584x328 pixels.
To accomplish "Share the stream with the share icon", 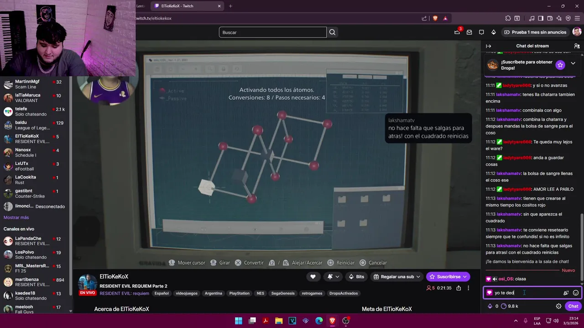I will (459, 288).
